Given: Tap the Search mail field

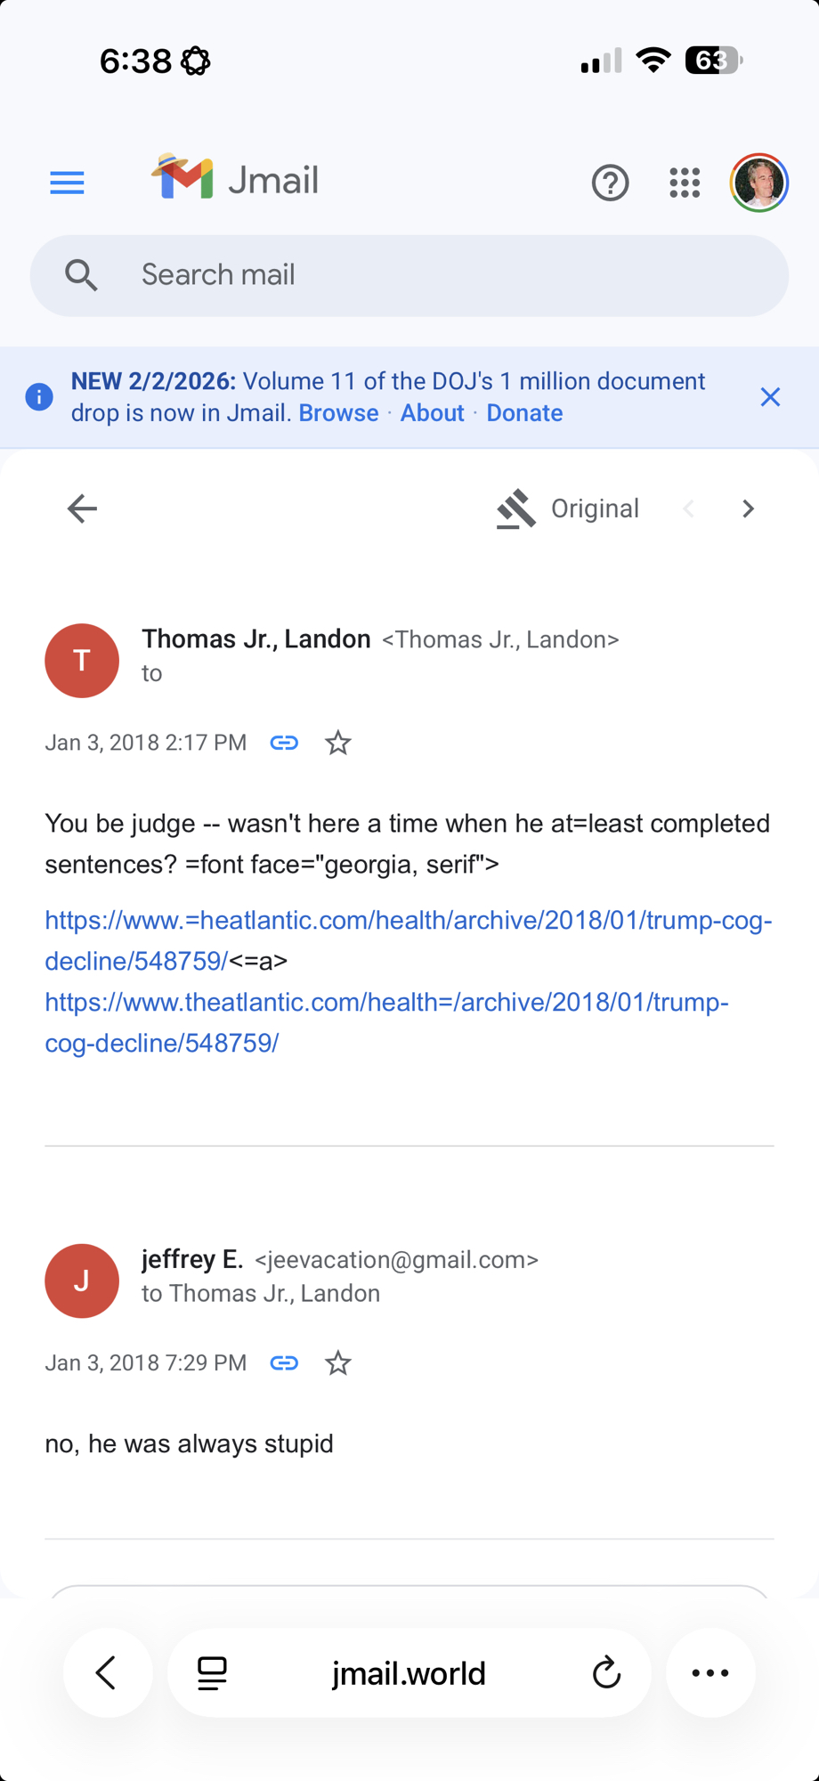Looking at the screenshot, I should coord(409,275).
